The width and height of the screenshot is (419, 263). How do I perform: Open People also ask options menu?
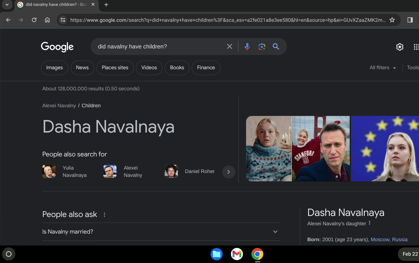104,215
